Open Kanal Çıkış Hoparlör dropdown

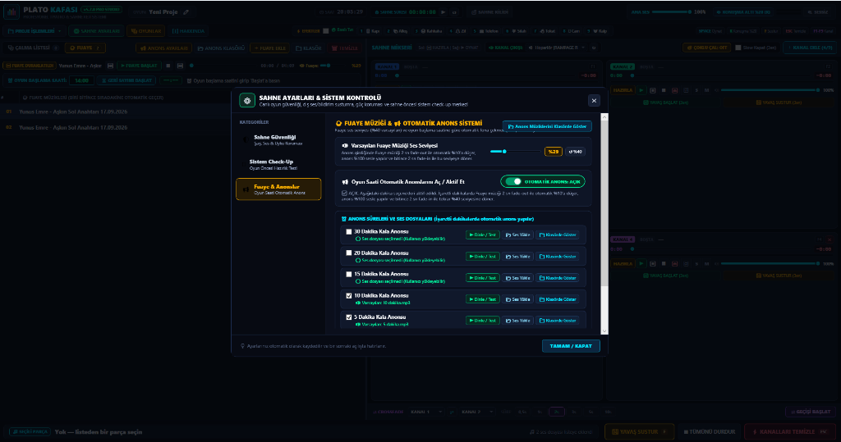coord(555,48)
